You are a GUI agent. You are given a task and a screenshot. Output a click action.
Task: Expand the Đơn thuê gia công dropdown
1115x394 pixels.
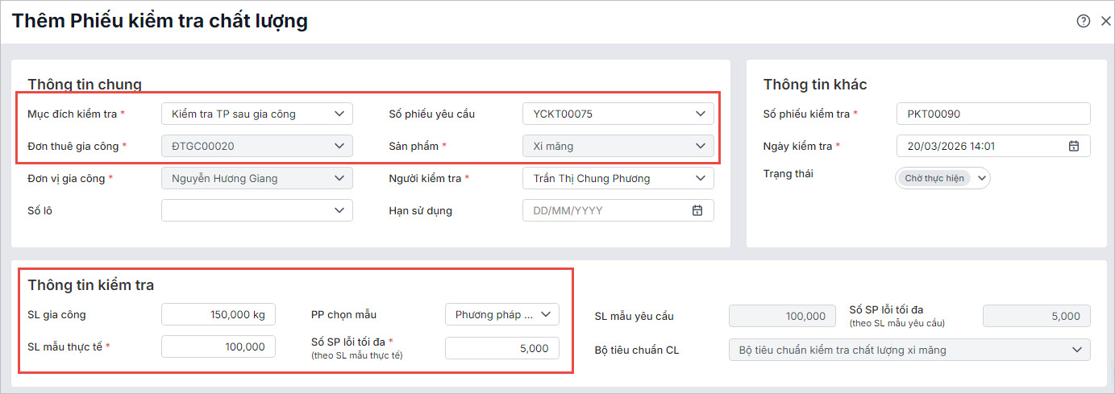pyautogui.click(x=339, y=146)
